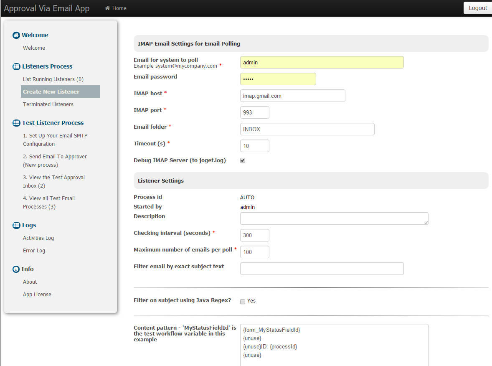
Task: Click the Logs section icon
Action: point(16,225)
